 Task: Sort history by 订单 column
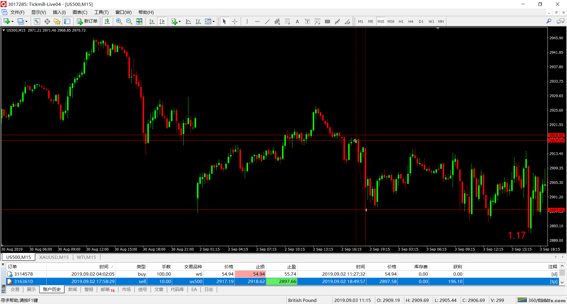coord(26,267)
